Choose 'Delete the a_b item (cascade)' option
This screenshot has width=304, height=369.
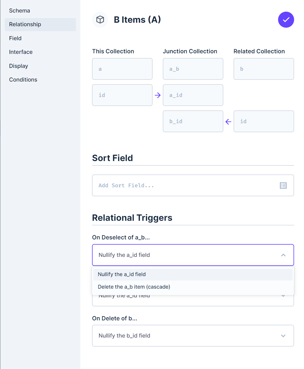(193, 287)
